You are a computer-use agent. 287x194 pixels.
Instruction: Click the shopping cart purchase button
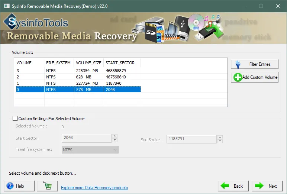click(48, 186)
